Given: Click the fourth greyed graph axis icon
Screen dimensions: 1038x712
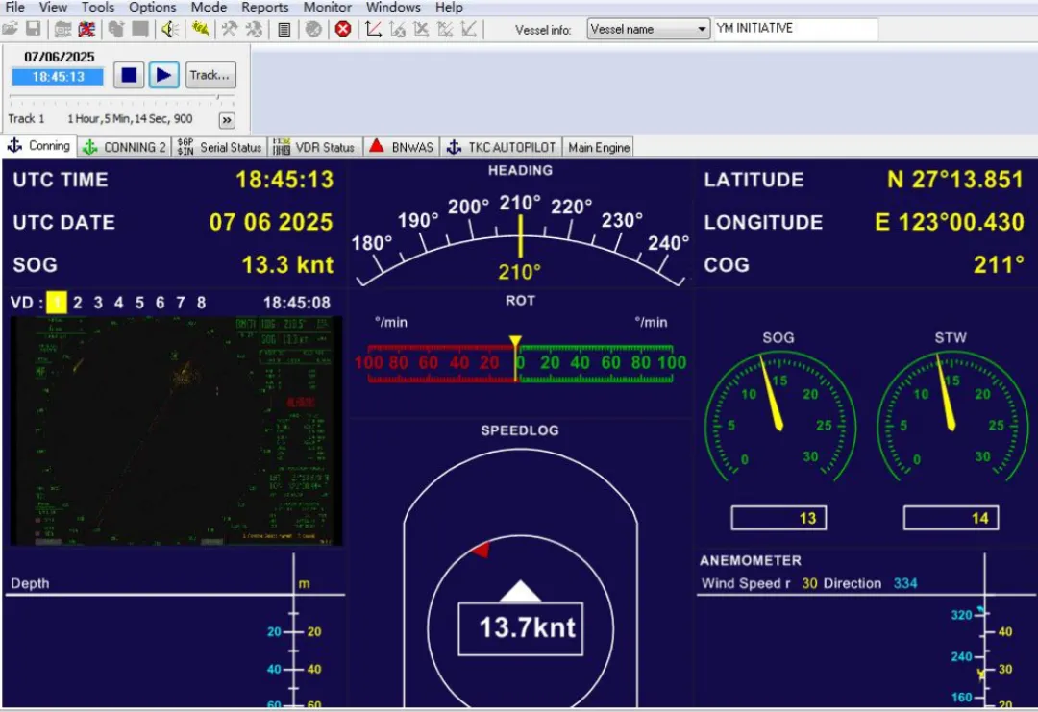Looking at the screenshot, I should pyautogui.click(x=445, y=29).
